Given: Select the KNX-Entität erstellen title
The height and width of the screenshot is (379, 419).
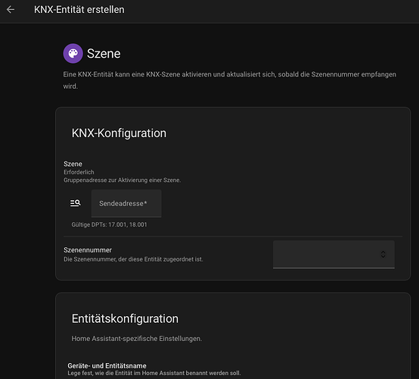Looking at the screenshot, I should pos(79,10).
